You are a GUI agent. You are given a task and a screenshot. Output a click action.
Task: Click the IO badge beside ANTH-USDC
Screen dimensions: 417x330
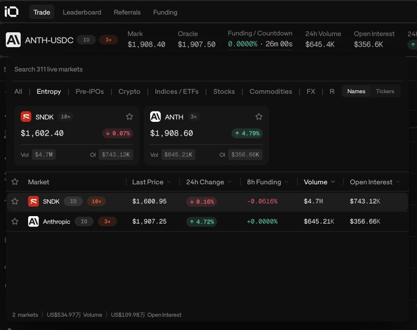pos(86,40)
